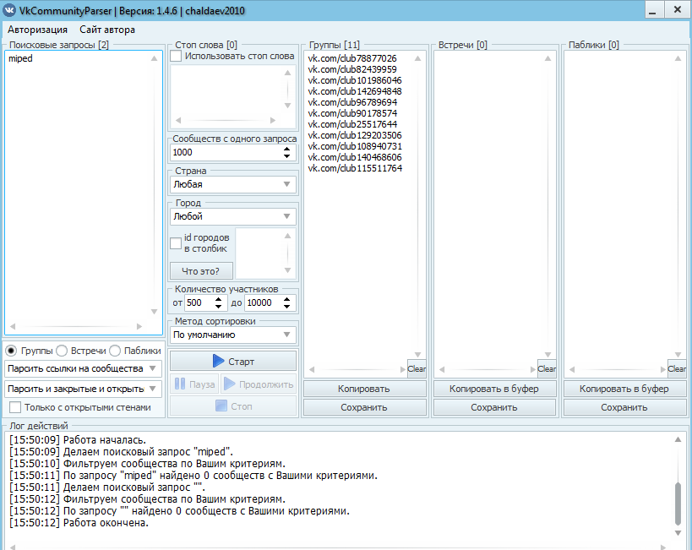Click Копировать under the Группы list
692x550 pixels.
pos(364,389)
